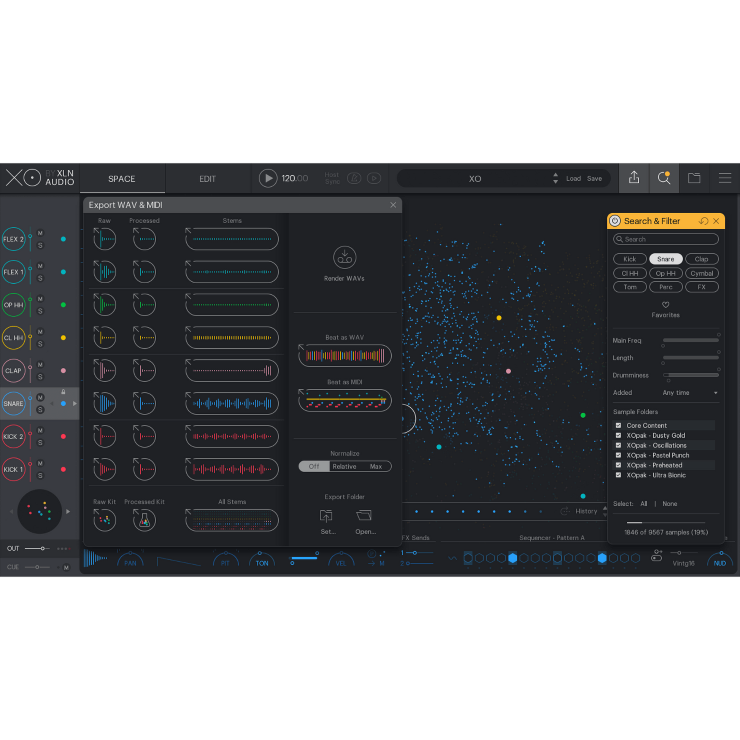Uncheck the Core Content sample folder
Screen dimensions: 740x740
(618, 425)
